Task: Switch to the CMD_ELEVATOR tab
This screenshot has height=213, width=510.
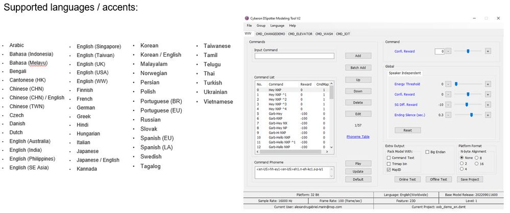Action: click(x=300, y=34)
